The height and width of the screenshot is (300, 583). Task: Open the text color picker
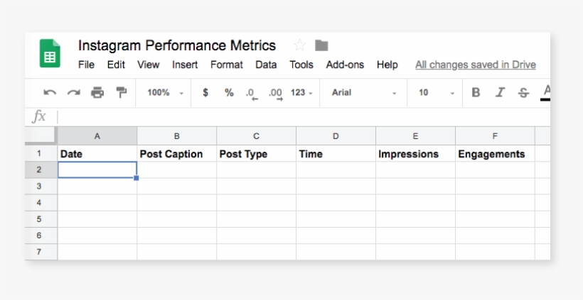coord(545,93)
